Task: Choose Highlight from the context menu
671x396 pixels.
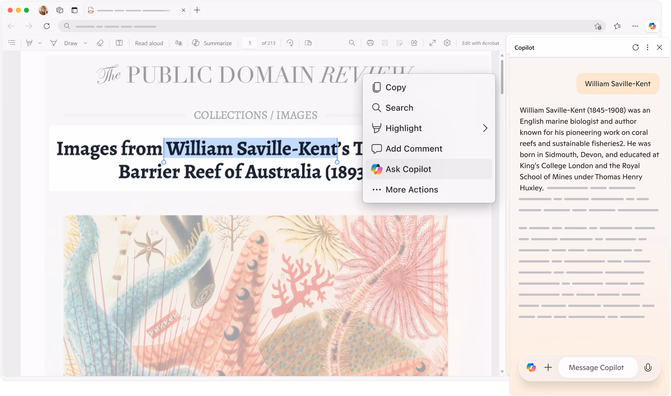Action: (x=429, y=128)
